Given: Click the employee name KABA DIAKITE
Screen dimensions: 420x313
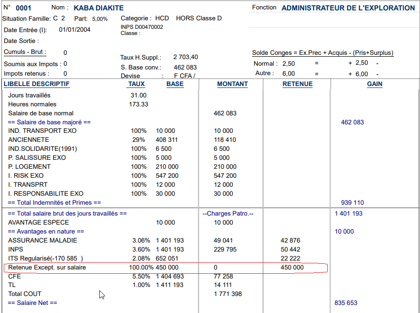Looking at the screenshot, I should pos(99,8).
